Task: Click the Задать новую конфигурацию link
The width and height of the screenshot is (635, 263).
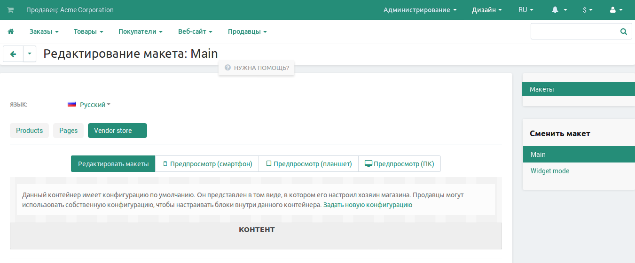Action: 368,205
